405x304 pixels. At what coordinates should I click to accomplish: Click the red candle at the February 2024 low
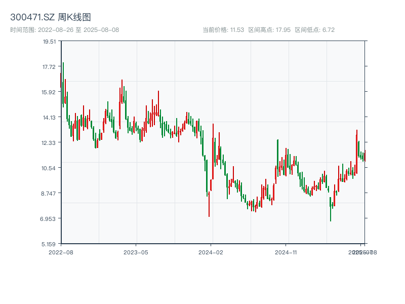209,204
